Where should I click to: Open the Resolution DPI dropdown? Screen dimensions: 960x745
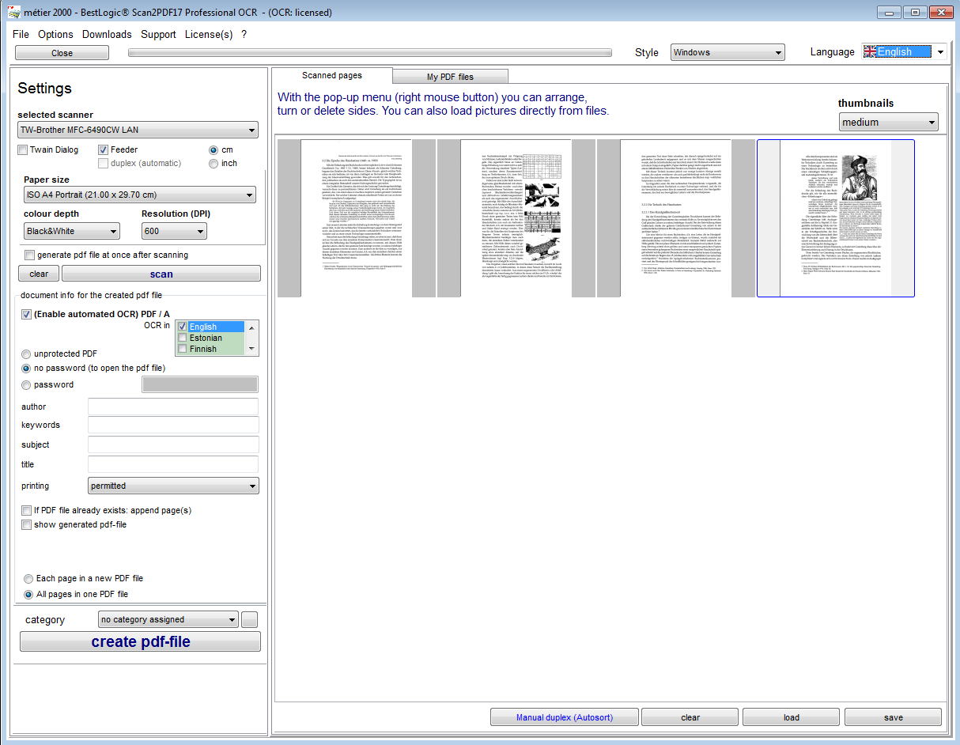tap(174, 231)
